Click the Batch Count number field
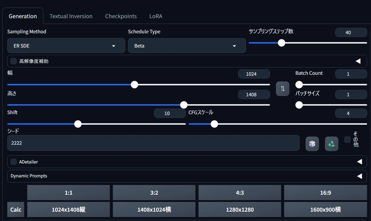The height and width of the screenshot is (221, 371). tap(351, 74)
